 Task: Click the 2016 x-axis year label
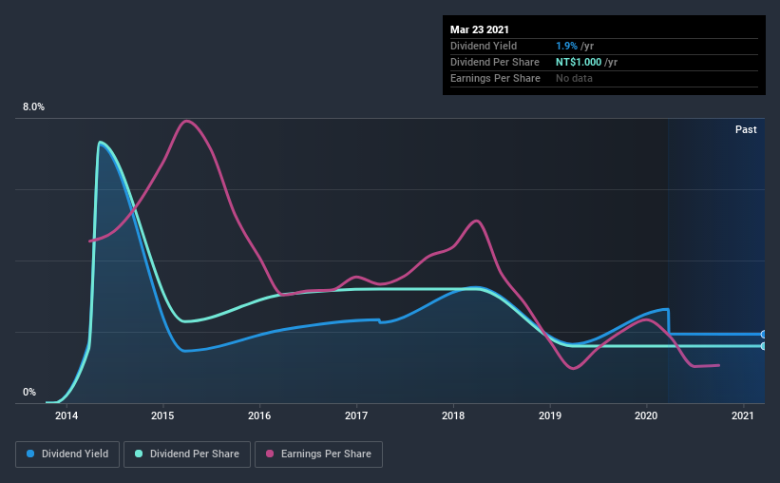(259, 415)
